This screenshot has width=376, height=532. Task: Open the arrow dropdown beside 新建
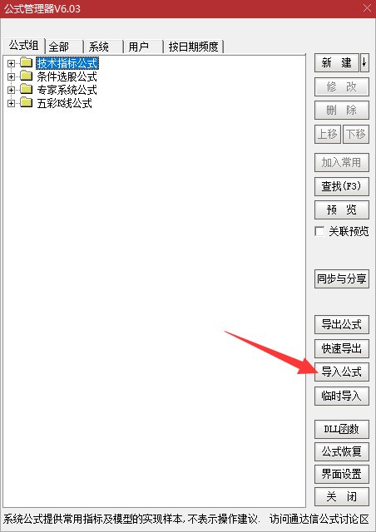tap(364, 63)
